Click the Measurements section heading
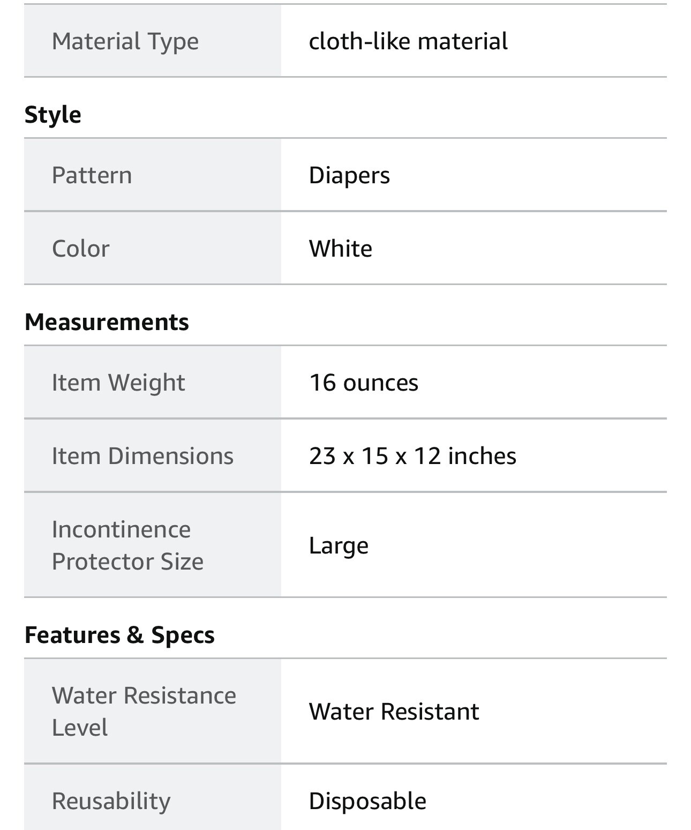Screen dimensions: 691x830 click(x=107, y=322)
